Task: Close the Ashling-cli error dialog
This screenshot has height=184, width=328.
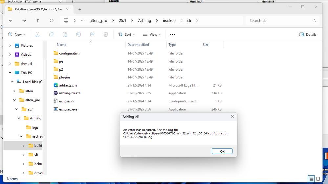Action: (x=233, y=117)
